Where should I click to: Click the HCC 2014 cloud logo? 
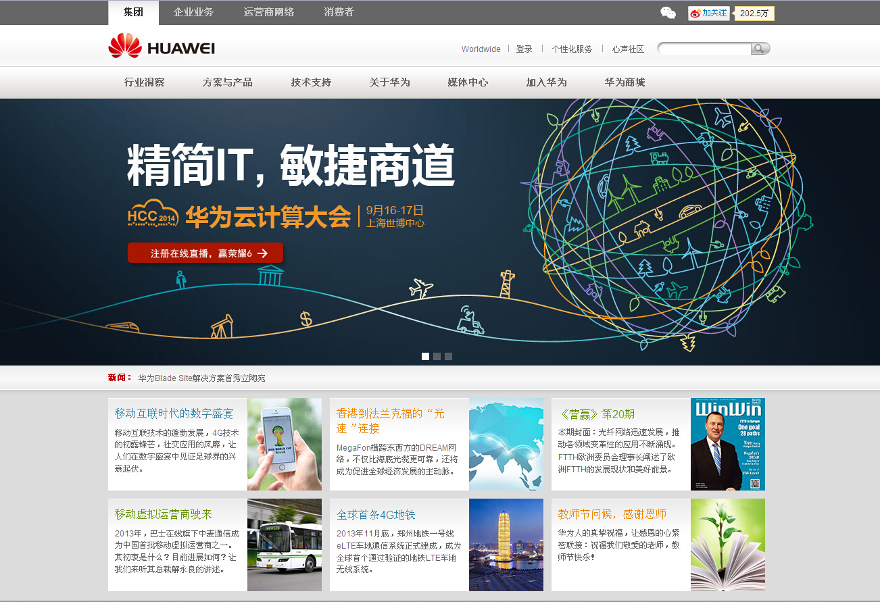point(153,214)
